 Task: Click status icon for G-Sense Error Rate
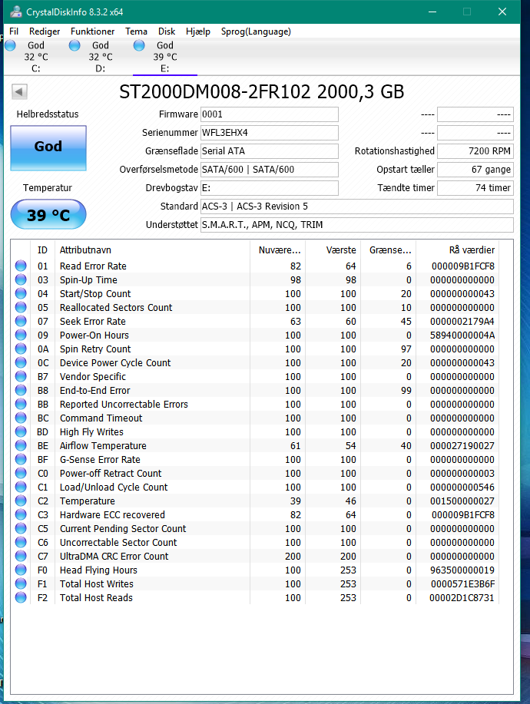point(21,459)
